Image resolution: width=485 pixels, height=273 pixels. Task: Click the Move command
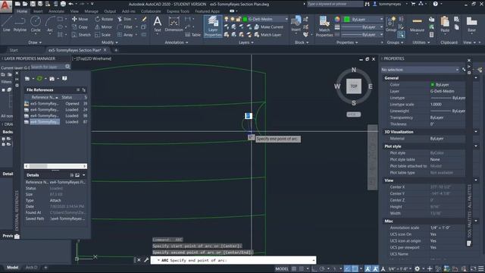pos(80,19)
